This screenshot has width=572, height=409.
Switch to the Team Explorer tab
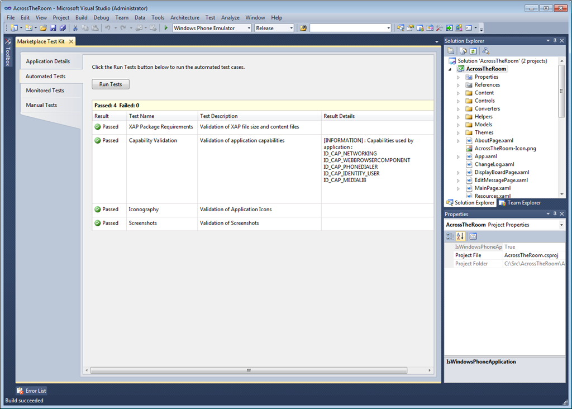[519, 203]
